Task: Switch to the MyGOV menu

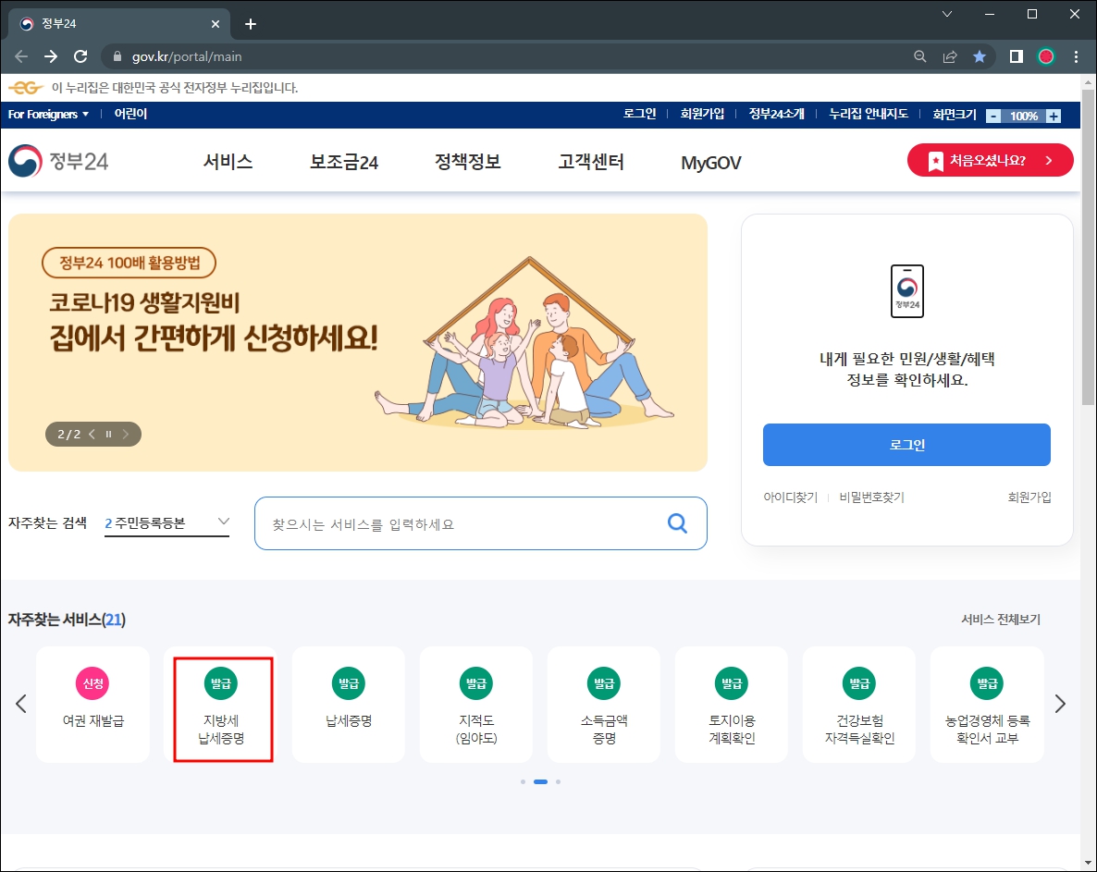Action: [x=709, y=160]
